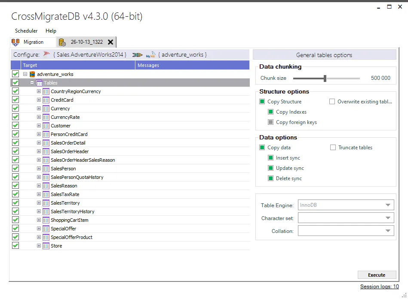The width and height of the screenshot is (408, 299).
Task: Toggle the Copy Indexes checkbox
Action: pyautogui.click(x=270, y=112)
